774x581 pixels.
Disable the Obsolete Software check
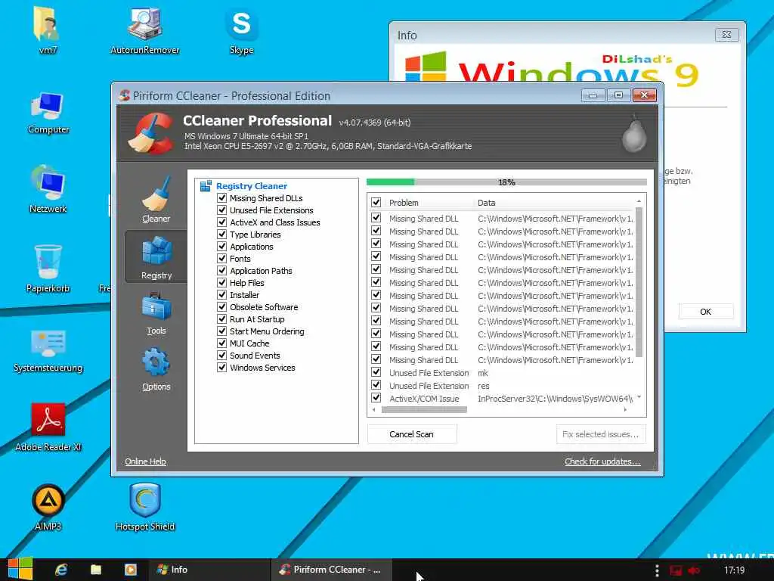tap(222, 307)
